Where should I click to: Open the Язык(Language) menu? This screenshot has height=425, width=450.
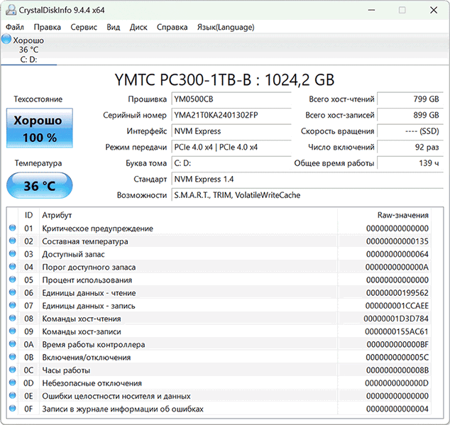tap(226, 27)
